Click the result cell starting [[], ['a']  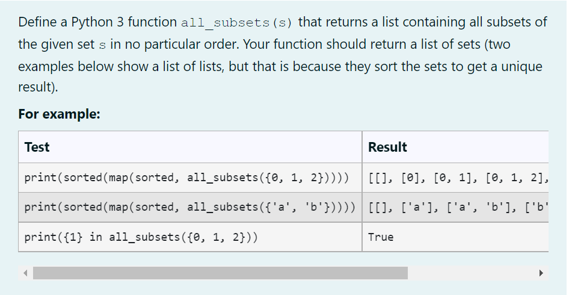tap(455, 207)
